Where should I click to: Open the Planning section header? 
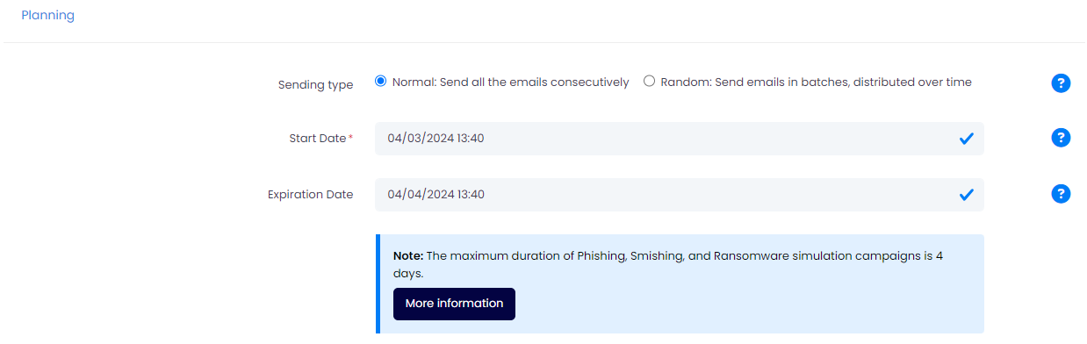[47, 15]
